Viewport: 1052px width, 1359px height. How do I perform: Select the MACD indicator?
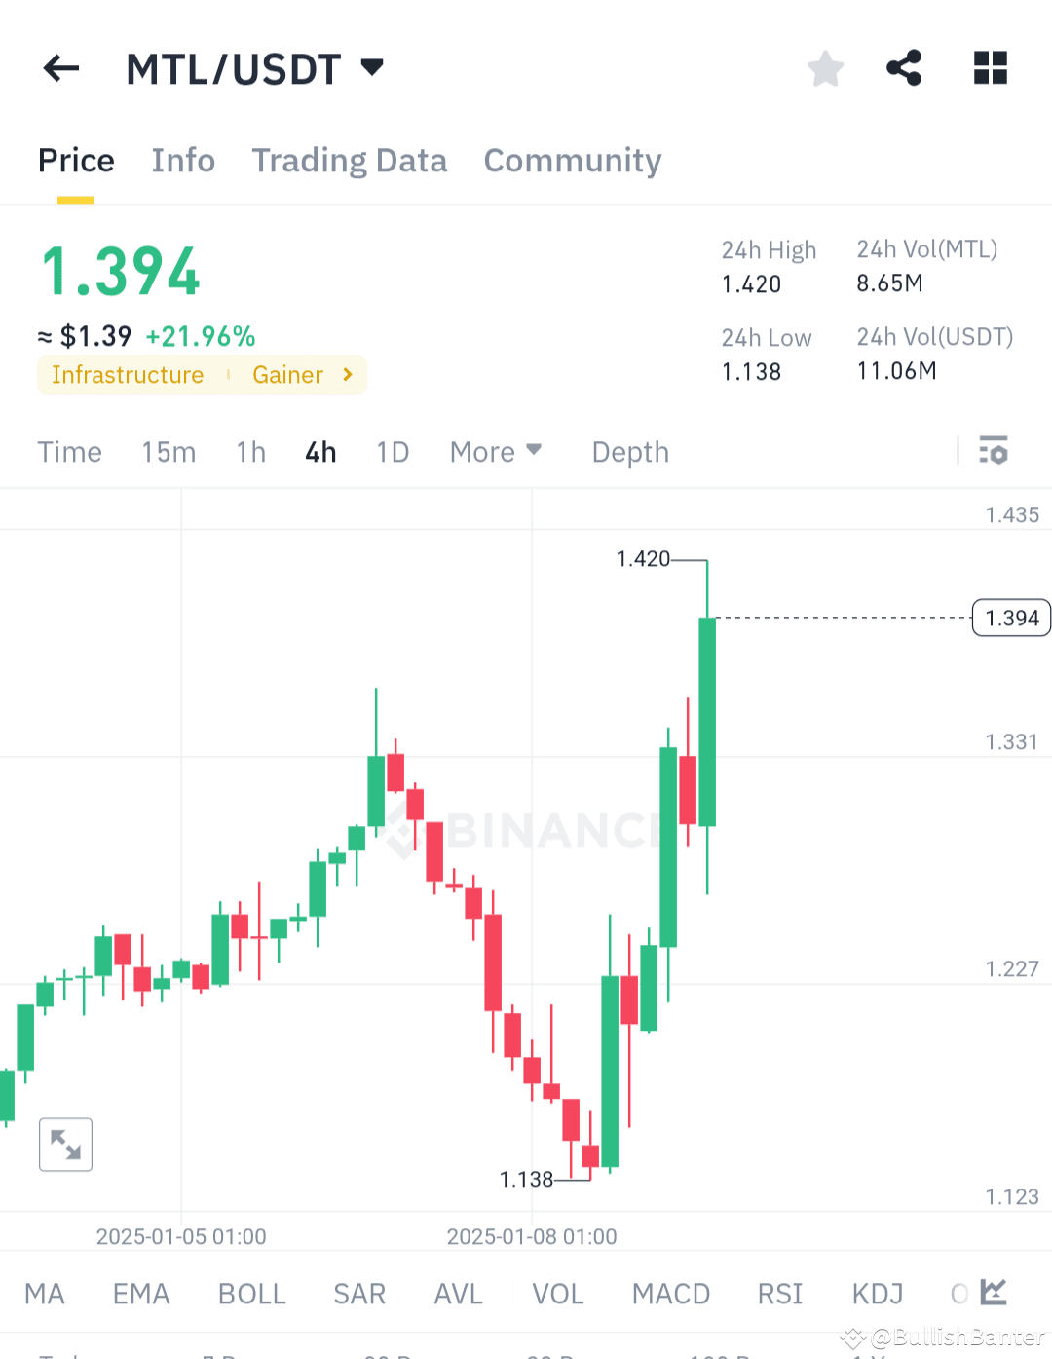pos(670,1294)
